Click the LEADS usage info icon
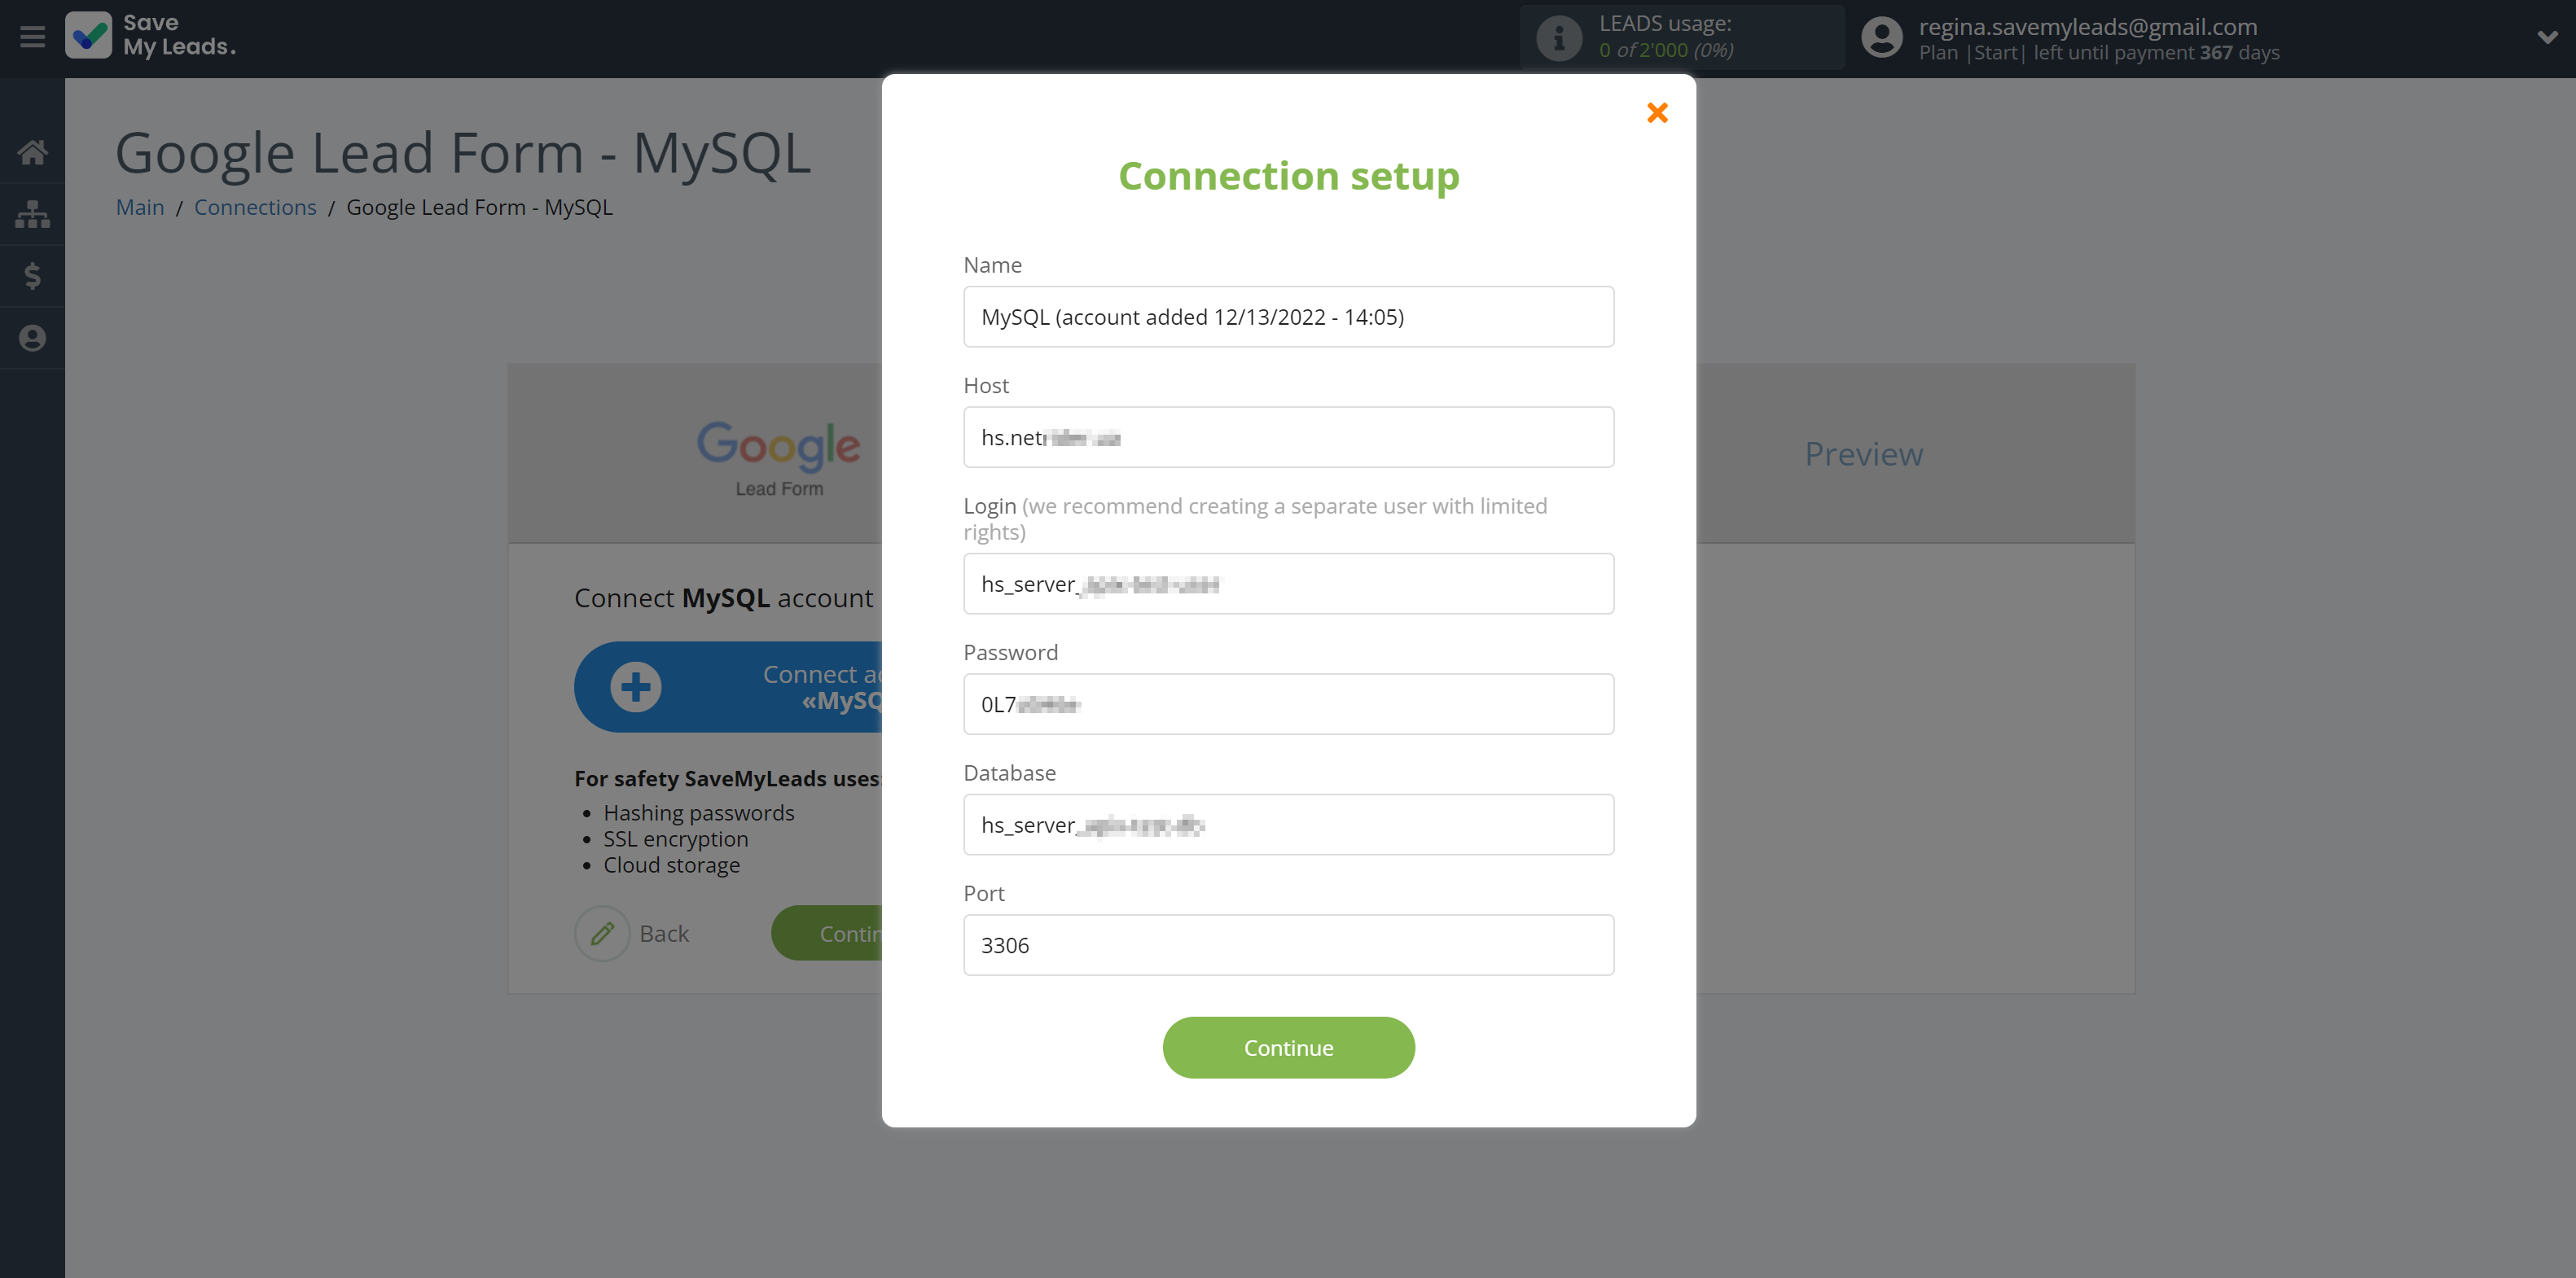Screen dimensions: 2576x1278 click(x=1558, y=38)
